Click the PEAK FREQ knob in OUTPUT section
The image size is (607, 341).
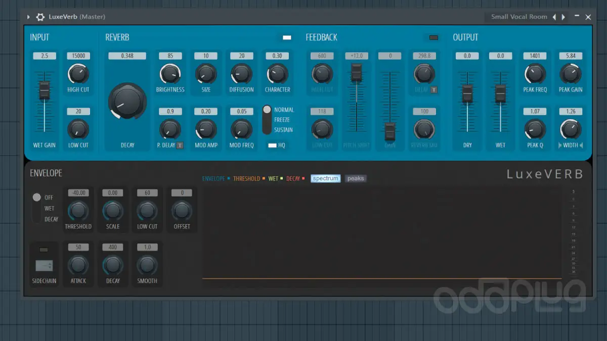[x=535, y=75]
